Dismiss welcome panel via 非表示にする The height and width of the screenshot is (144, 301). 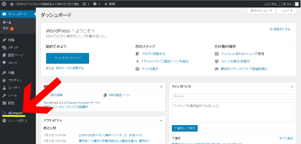tap(280, 29)
